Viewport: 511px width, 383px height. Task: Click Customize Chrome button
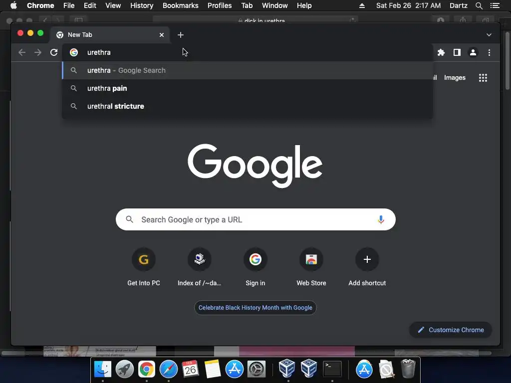[451, 330]
